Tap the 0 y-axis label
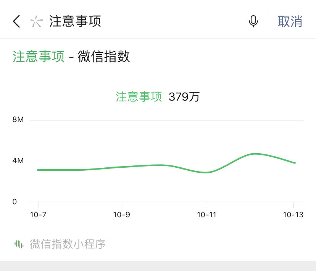This screenshot has width=316, height=271. coord(15,202)
